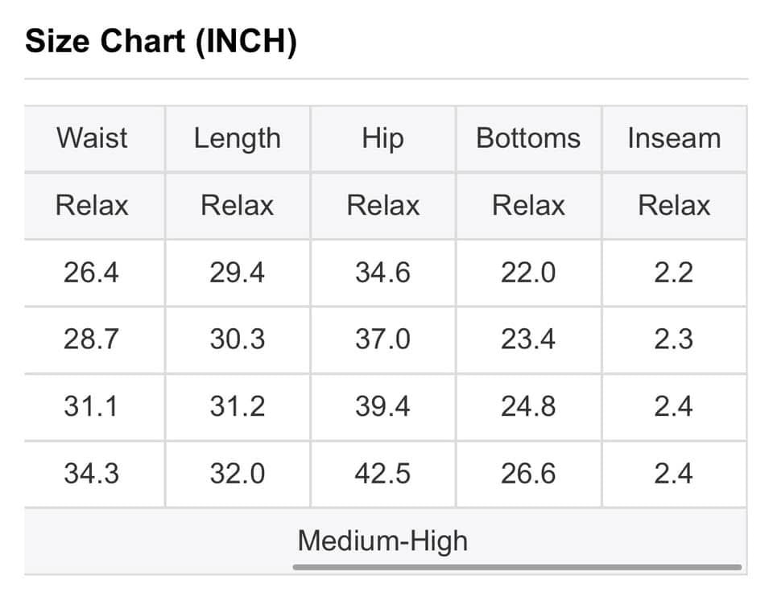The image size is (773, 592).
Task: Click the inseam value 2.2
Action: [x=674, y=273]
